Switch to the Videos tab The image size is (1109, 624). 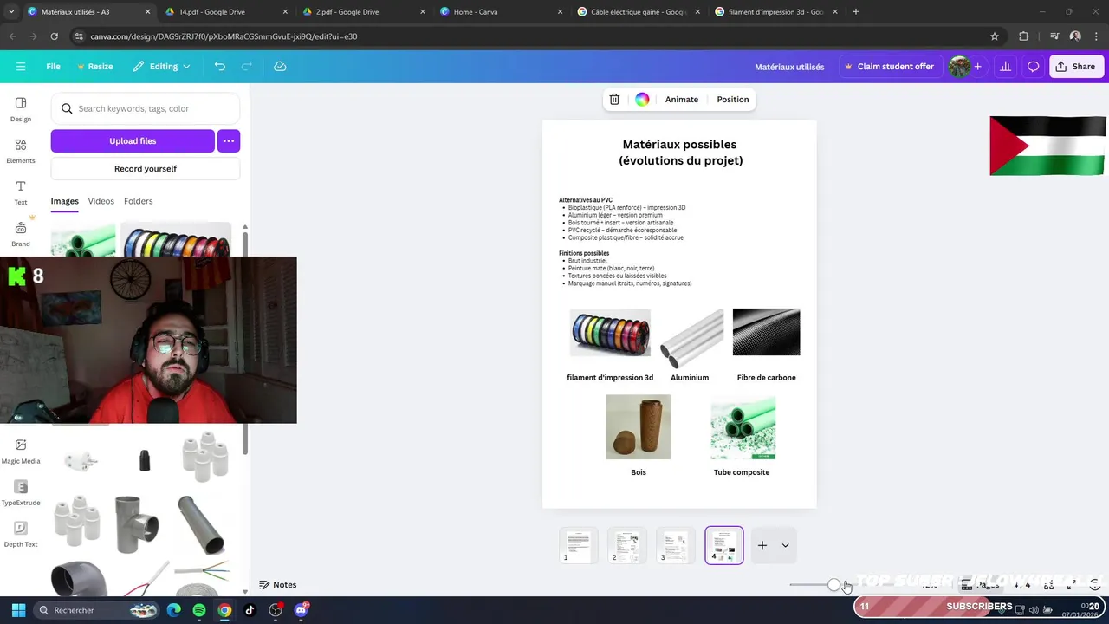(x=101, y=201)
